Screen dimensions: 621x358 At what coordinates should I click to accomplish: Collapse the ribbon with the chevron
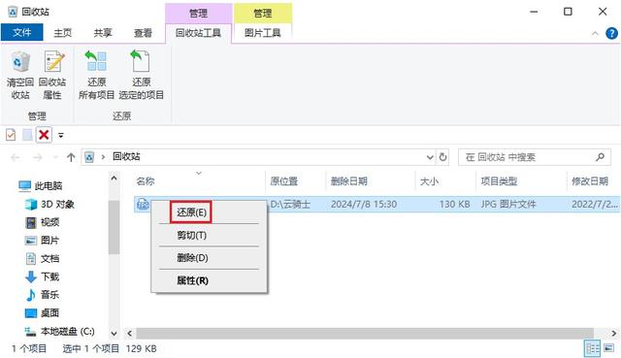595,34
